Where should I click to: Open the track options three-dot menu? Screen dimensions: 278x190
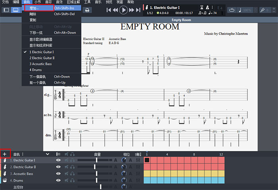click(23, 154)
